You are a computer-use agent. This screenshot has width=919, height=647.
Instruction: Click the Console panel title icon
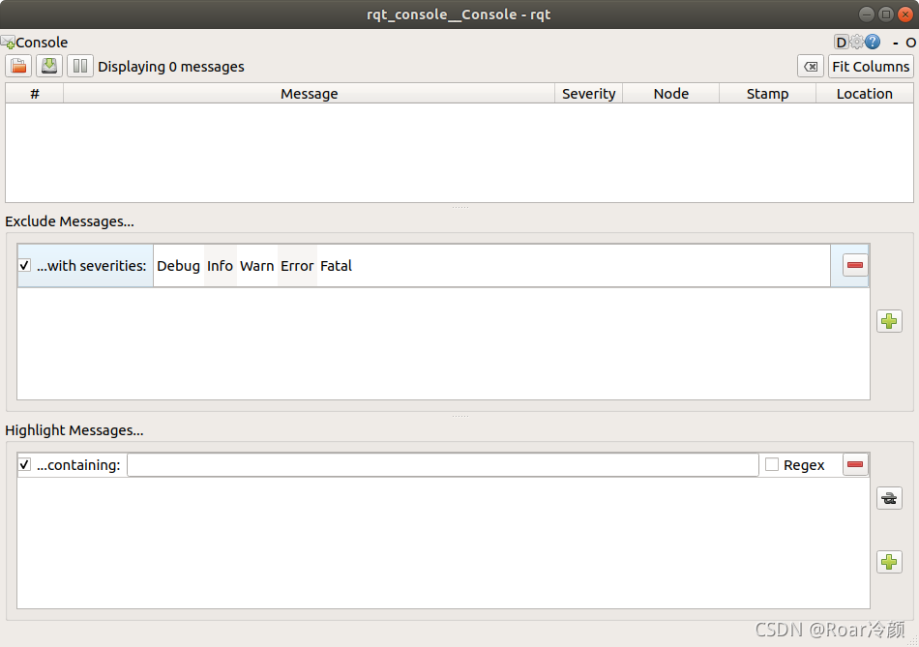(x=8, y=43)
